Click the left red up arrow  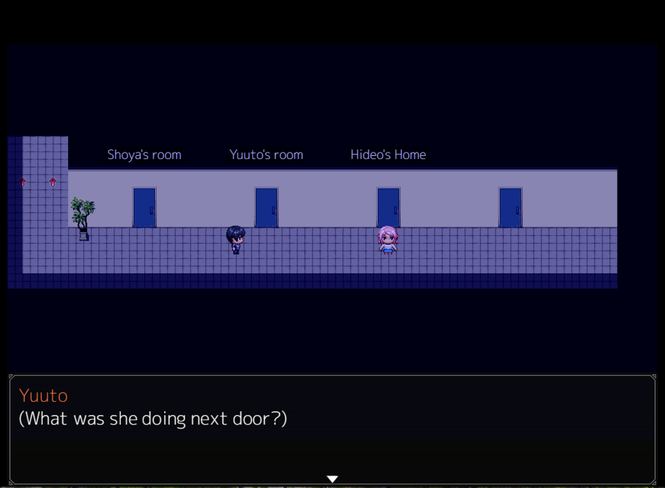pos(23,182)
